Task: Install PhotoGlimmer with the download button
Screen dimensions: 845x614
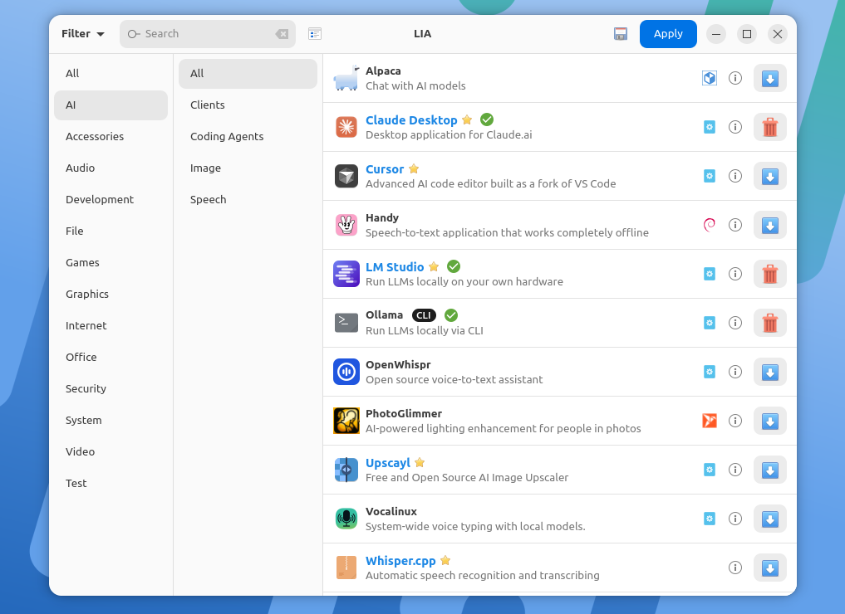Action: (770, 421)
